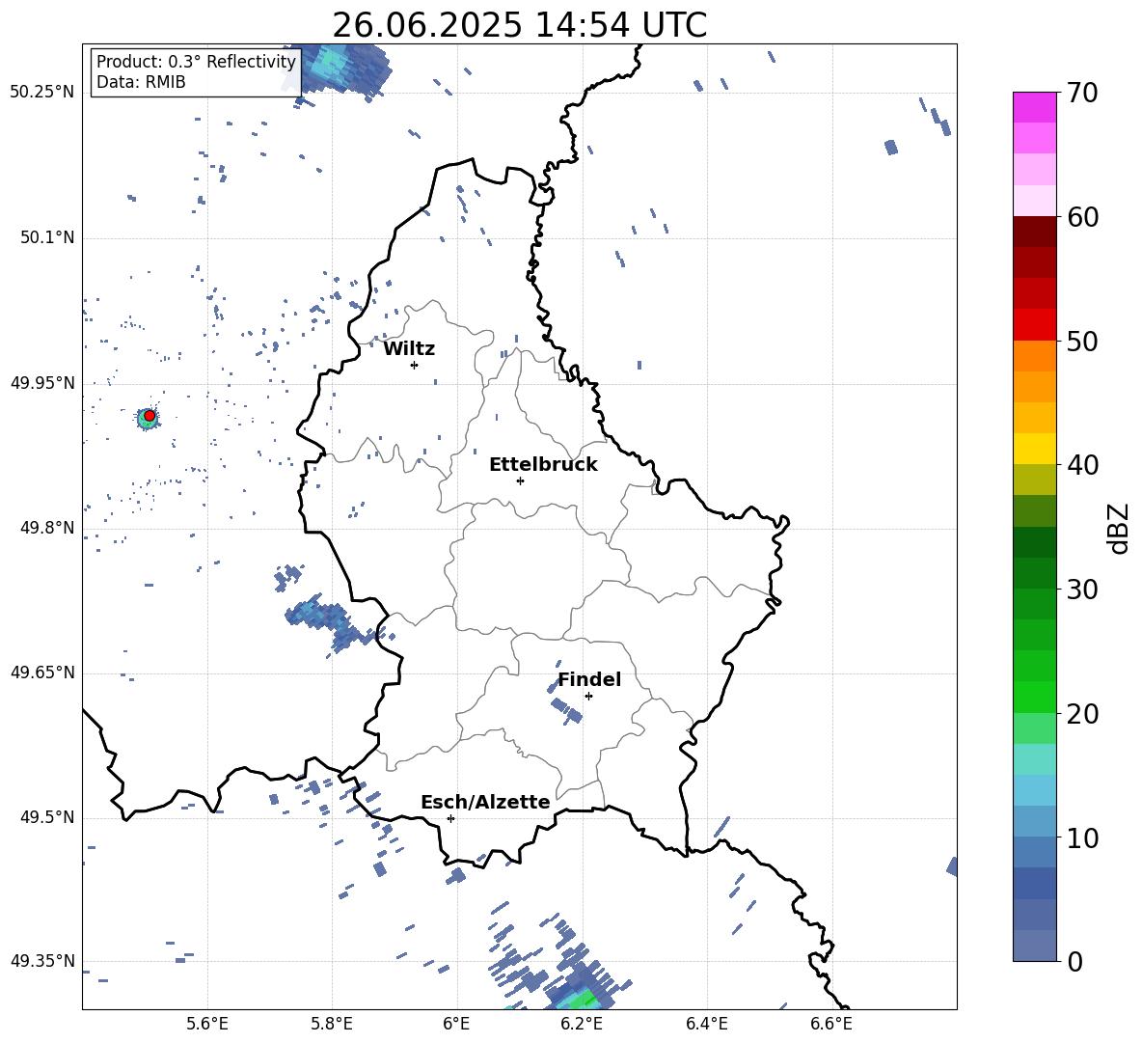
Task: Click the light blue colorbar segment above 10
Action: 1034,822
